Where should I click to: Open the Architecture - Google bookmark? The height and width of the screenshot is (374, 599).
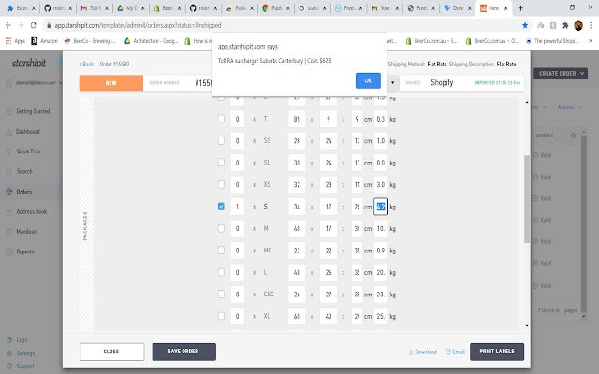151,41
